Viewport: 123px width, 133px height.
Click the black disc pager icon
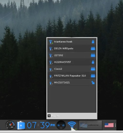click(61, 125)
